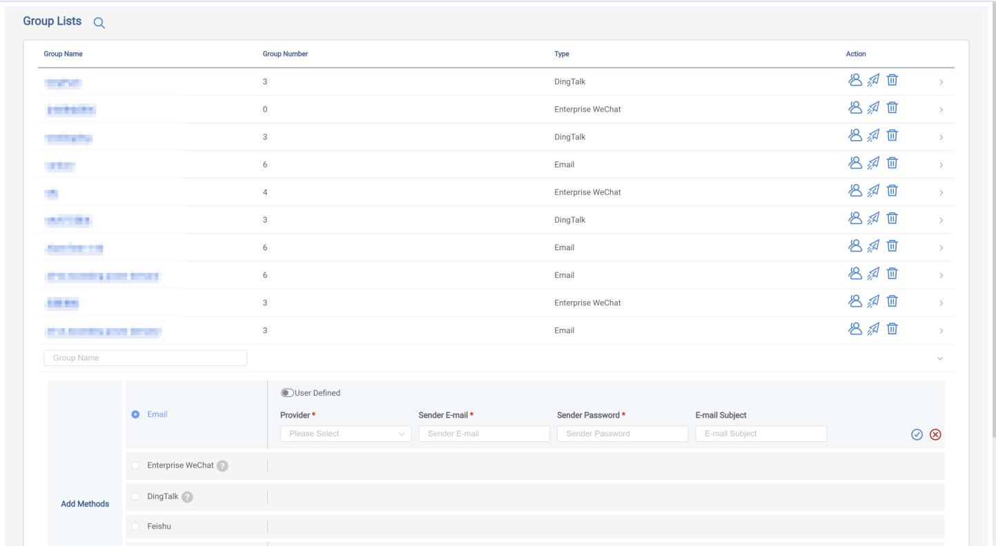This screenshot has height=546, width=996.
Task: Select the Feishu radio option
Action: 135,527
